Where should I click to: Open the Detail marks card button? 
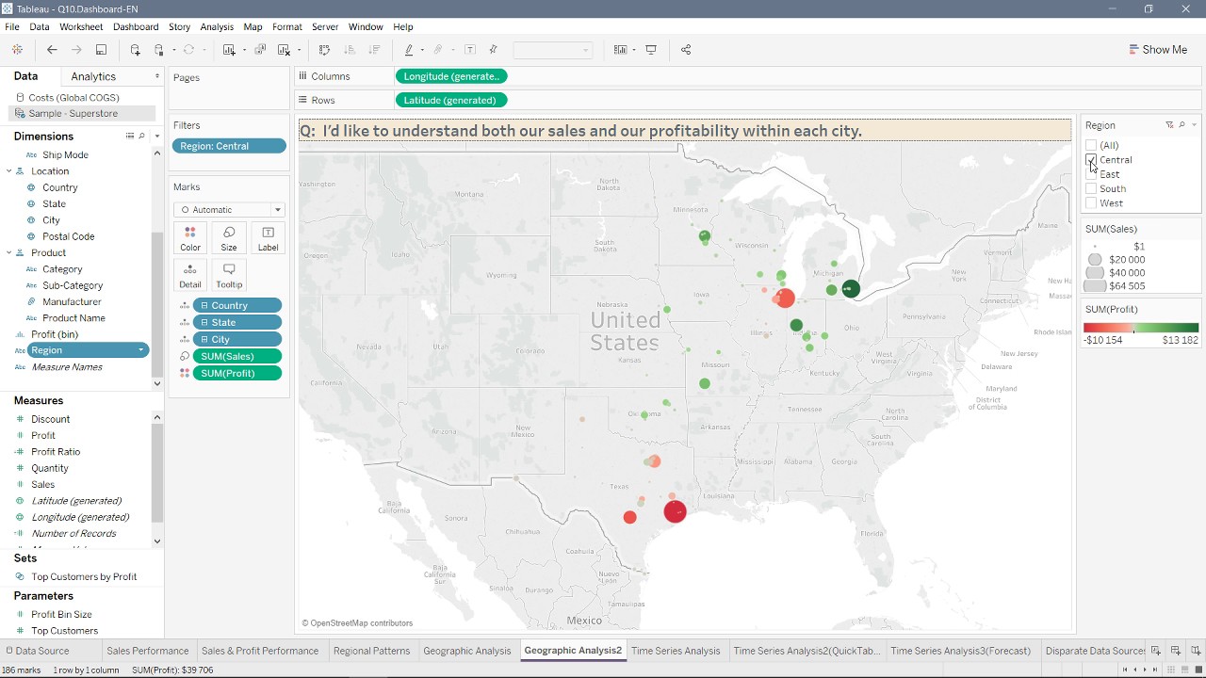[x=190, y=275]
